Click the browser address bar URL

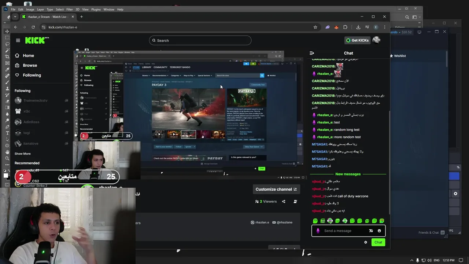(63, 27)
